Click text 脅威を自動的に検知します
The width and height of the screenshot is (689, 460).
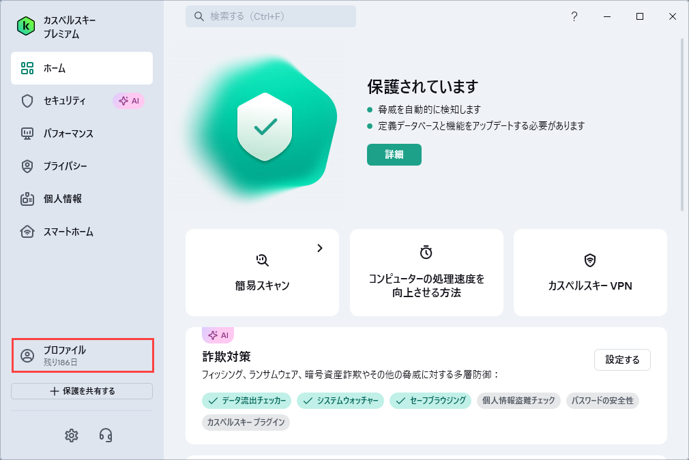click(x=429, y=110)
